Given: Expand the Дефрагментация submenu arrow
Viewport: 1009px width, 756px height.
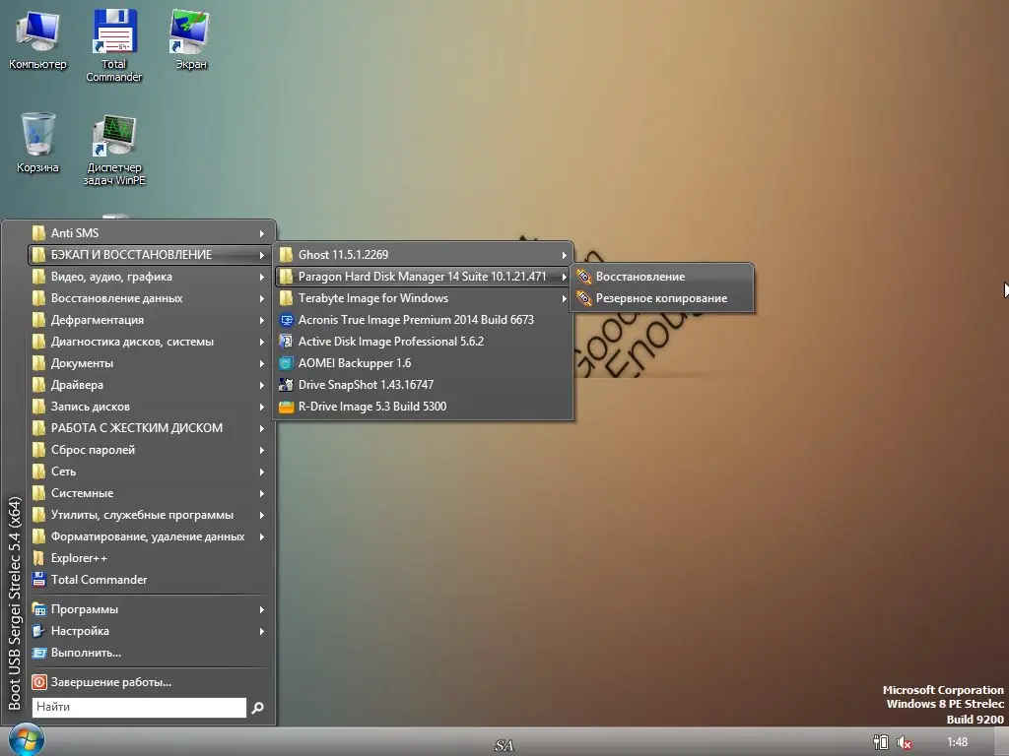Looking at the screenshot, I should point(262,320).
